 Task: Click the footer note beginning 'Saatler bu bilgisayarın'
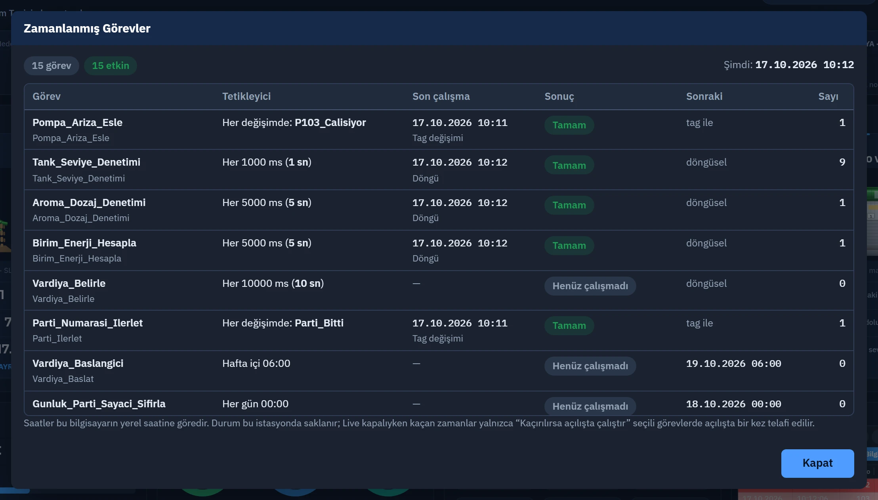point(419,423)
